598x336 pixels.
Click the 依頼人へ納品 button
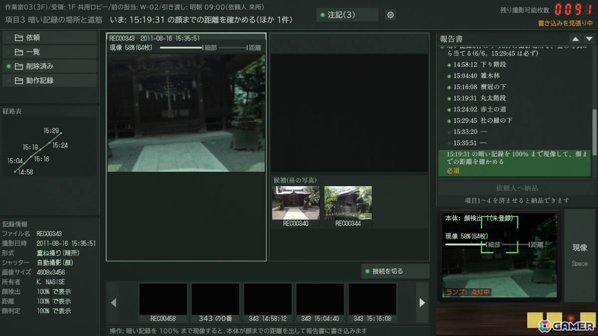pyautogui.click(x=517, y=188)
